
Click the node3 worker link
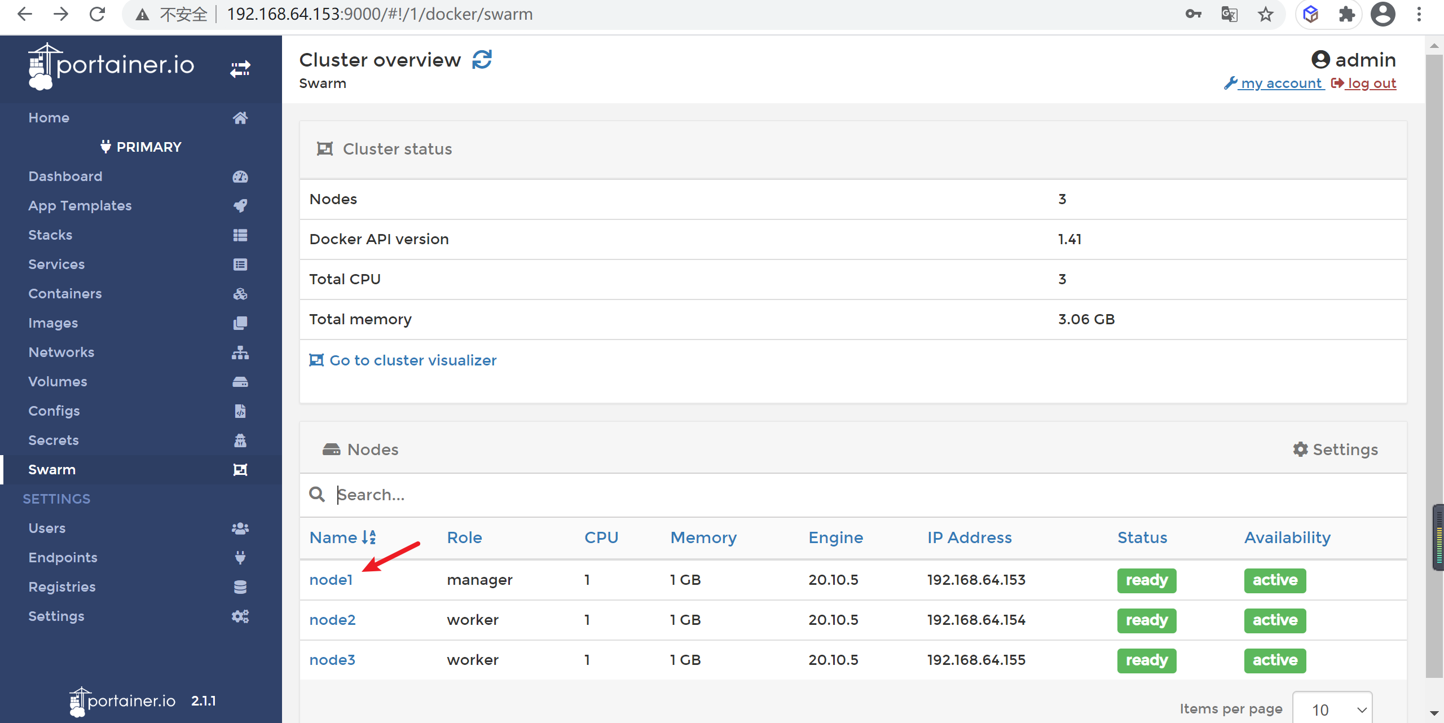pos(331,659)
